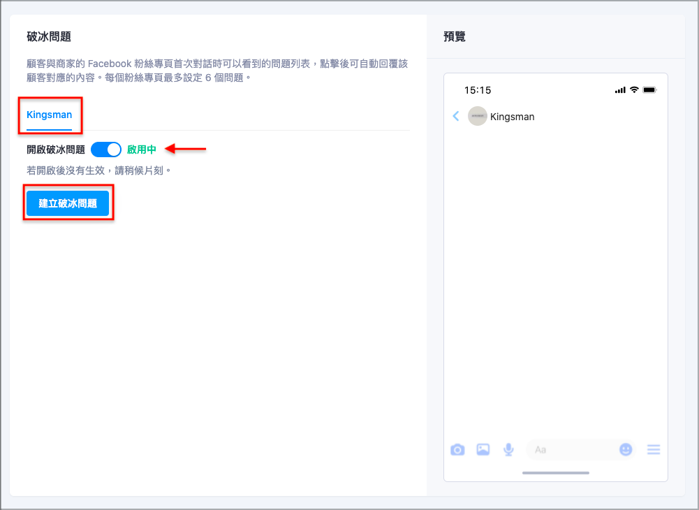Switch to the Kingsman page tab

(49, 115)
